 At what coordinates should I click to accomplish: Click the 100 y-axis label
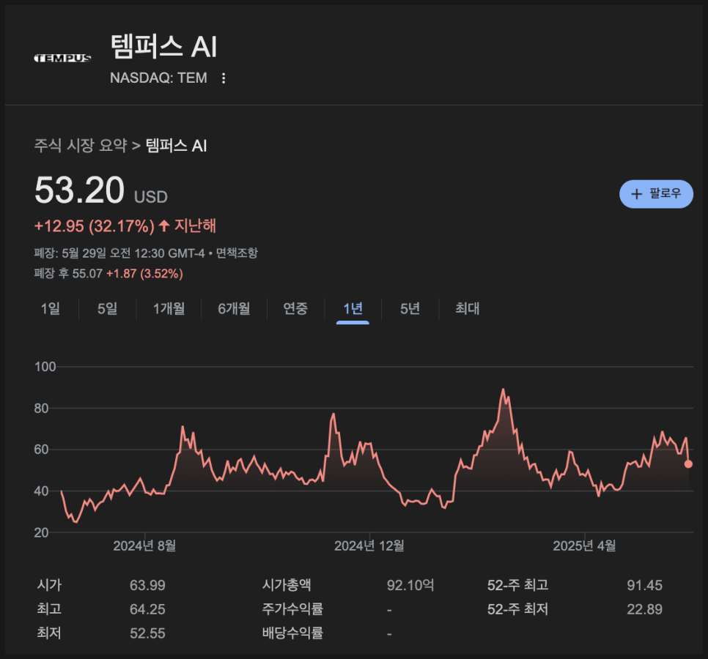coord(45,367)
